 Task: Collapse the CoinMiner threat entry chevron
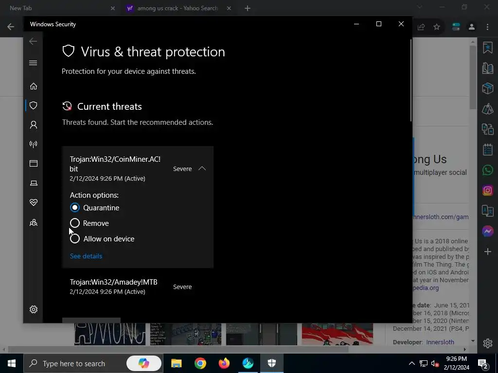[x=202, y=169]
